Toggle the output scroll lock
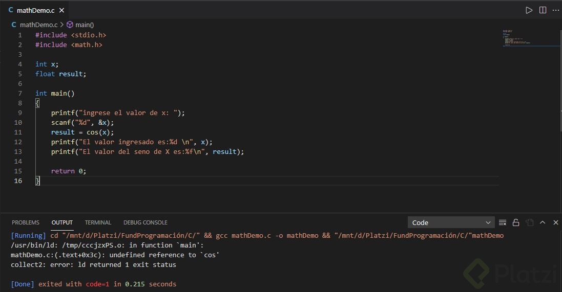 [x=516, y=222]
